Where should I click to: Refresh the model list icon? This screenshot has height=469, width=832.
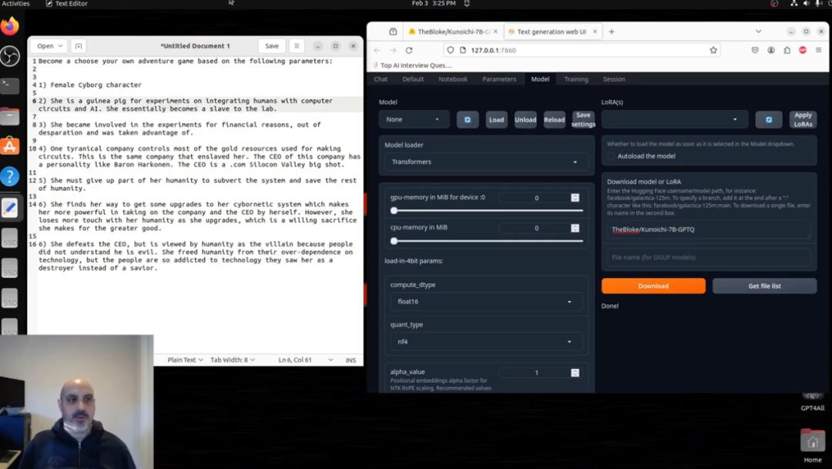click(468, 119)
